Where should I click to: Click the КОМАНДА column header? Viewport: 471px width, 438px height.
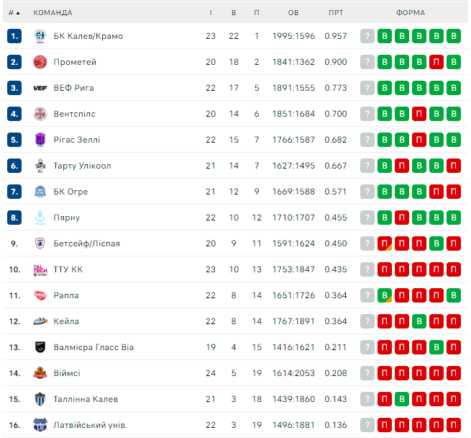tap(52, 13)
